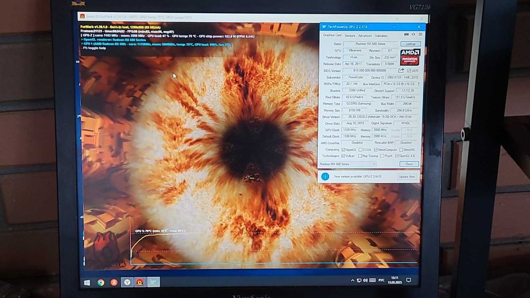Click the GPU-Z title bar app icon
530x298 pixels.
pos(324,26)
